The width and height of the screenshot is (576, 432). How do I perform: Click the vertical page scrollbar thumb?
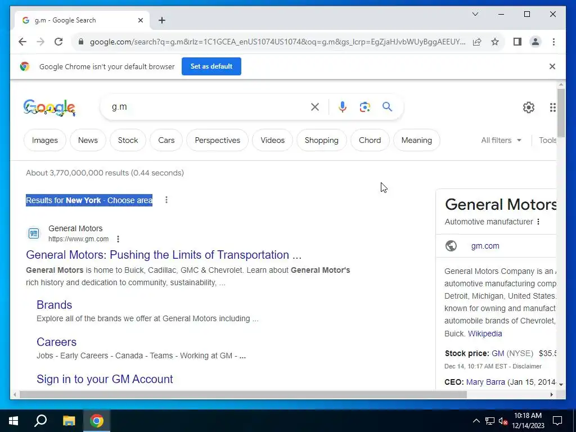(x=561, y=112)
